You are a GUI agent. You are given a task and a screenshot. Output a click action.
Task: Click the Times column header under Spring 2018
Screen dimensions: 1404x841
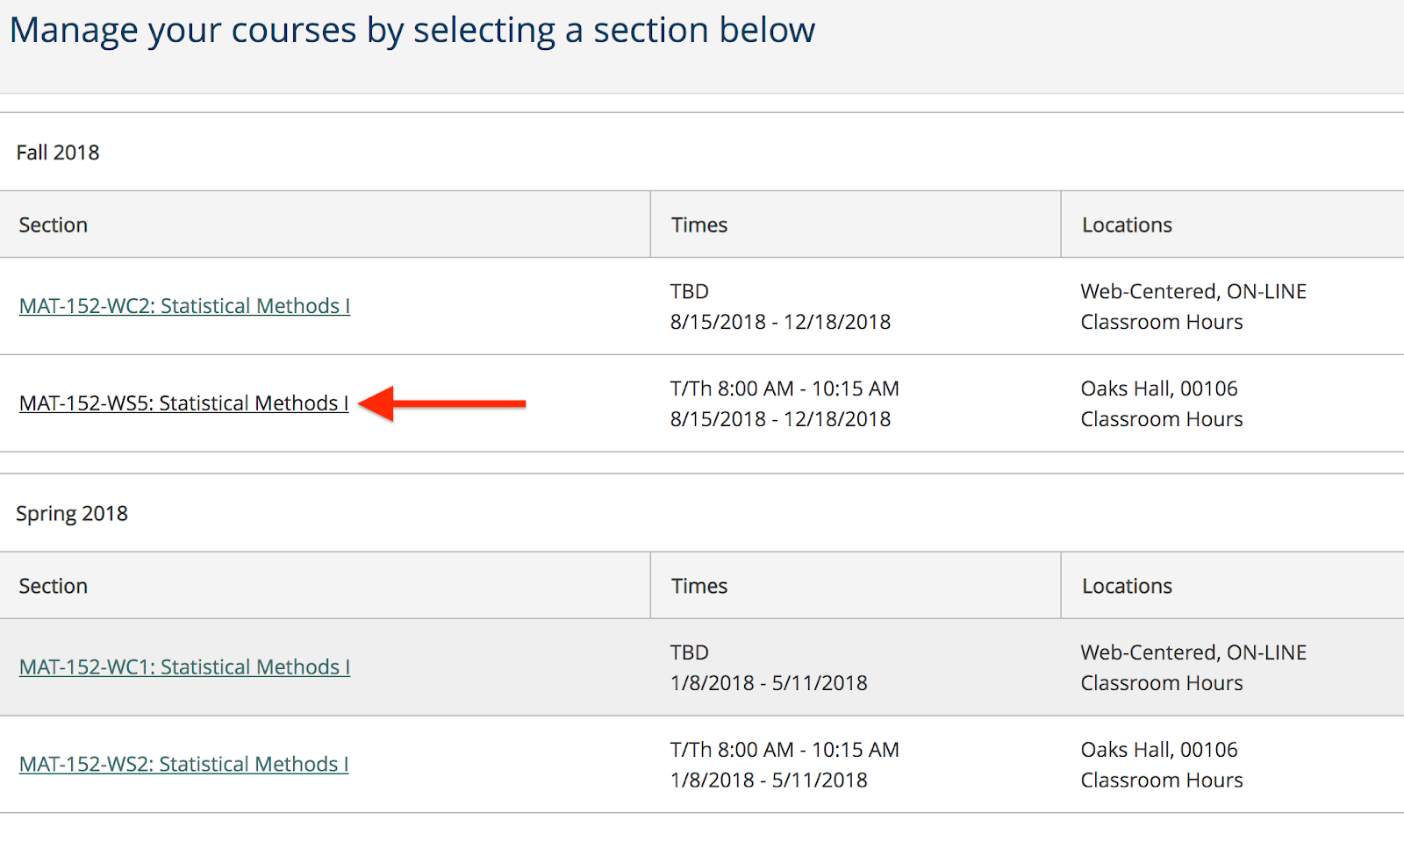coord(699,587)
